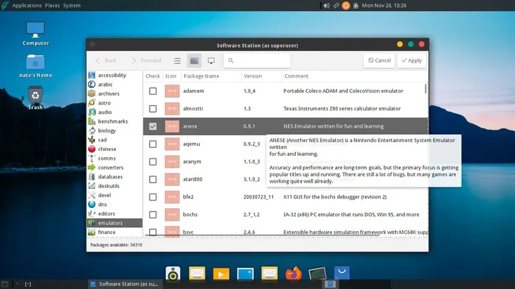Select the devel category icon
The height and width of the screenshot is (289, 515).
coord(91,195)
